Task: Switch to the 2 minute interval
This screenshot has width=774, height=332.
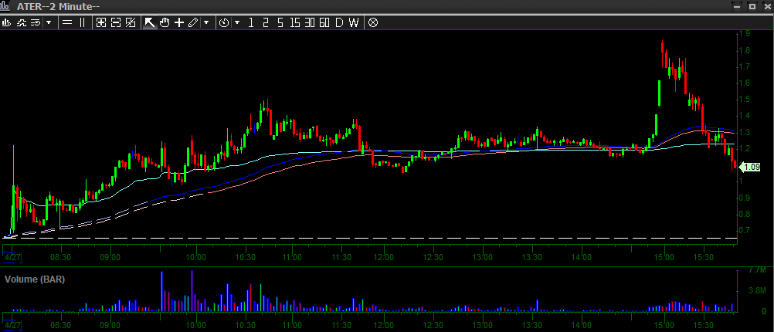Action: [x=266, y=22]
